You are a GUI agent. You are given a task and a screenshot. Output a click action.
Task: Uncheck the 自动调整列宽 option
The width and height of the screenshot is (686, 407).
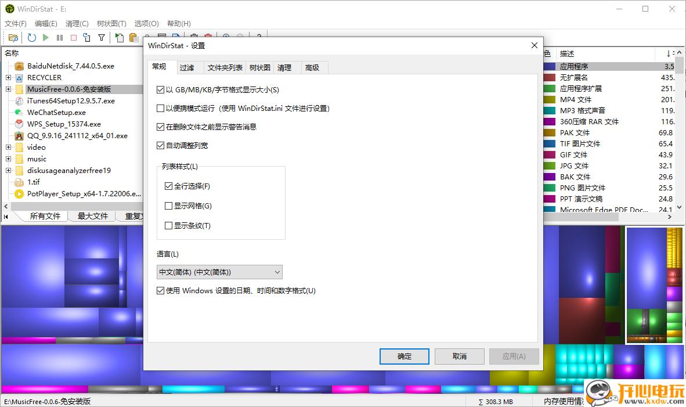coord(161,145)
